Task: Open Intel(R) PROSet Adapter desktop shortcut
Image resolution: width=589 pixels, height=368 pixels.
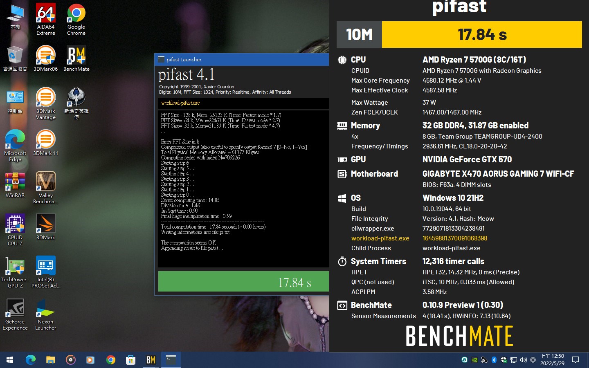Action: point(46,272)
